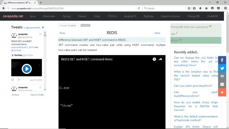Open the AngularJS menu item
The height and width of the screenshot is (129, 229).
130,16
